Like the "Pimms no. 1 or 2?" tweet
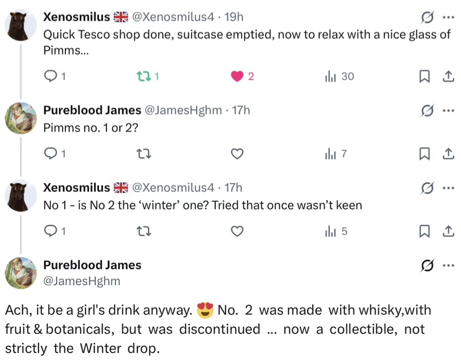461x363 pixels. click(237, 154)
